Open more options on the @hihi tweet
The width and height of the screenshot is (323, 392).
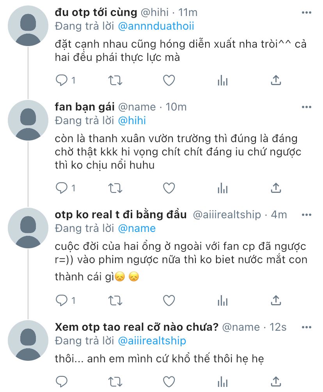(x=307, y=12)
